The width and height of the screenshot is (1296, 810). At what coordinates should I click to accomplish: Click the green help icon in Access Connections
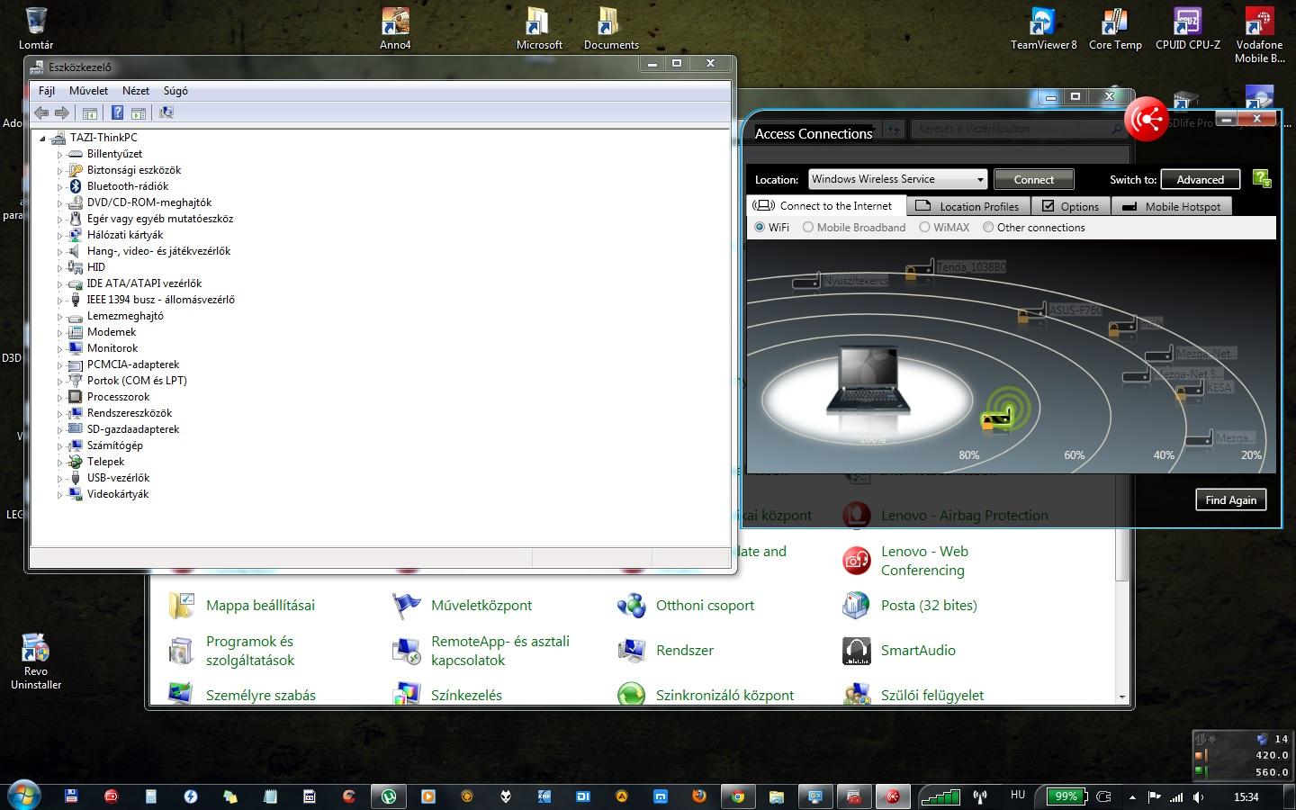pyautogui.click(x=1262, y=179)
